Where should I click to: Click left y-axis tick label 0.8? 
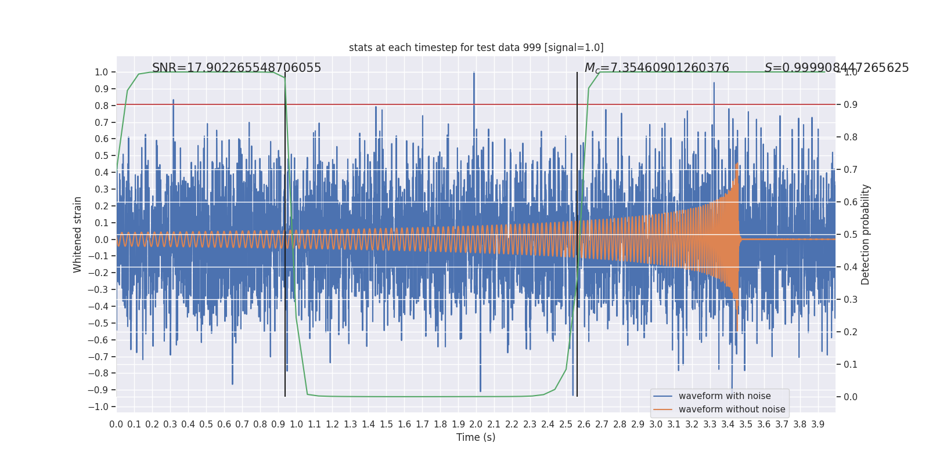(x=102, y=106)
